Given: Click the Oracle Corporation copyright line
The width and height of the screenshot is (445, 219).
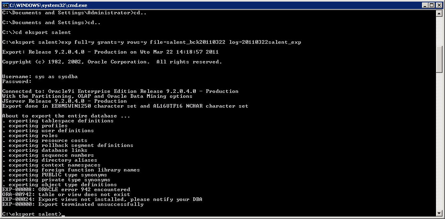Looking at the screenshot, I should pos(112,62).
